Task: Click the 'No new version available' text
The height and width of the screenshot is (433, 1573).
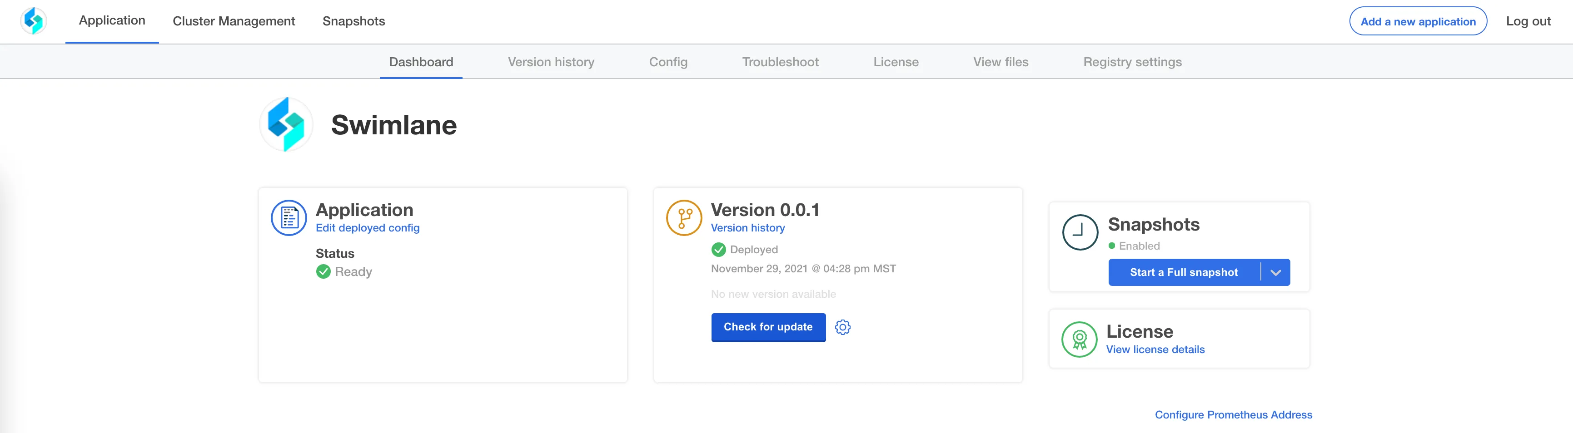Action: 774,294
